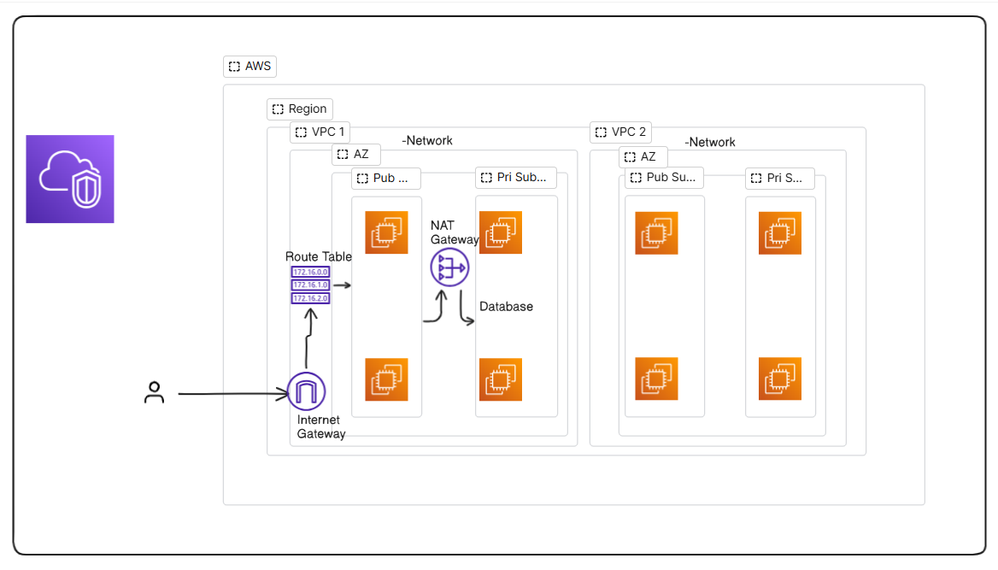Select upper EC2 instance in VPC 2 Pub Su subnet
Screen dimensions: 998x570
656,233
